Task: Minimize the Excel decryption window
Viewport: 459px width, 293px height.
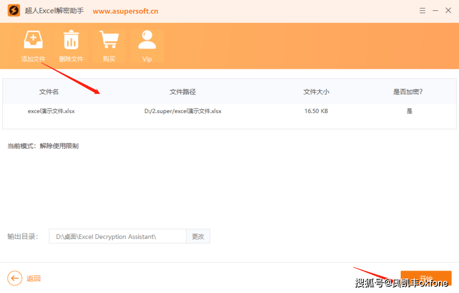Action: (435, 11)
